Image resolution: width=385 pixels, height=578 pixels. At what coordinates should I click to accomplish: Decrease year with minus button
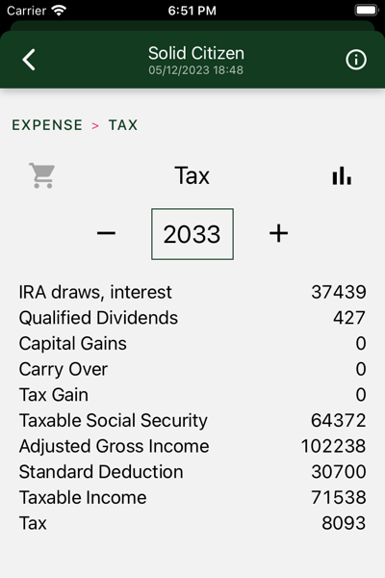pyautogui.click(x=106, y=233)
